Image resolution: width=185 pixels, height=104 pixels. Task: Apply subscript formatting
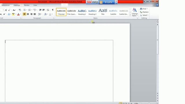coord(1,14)
